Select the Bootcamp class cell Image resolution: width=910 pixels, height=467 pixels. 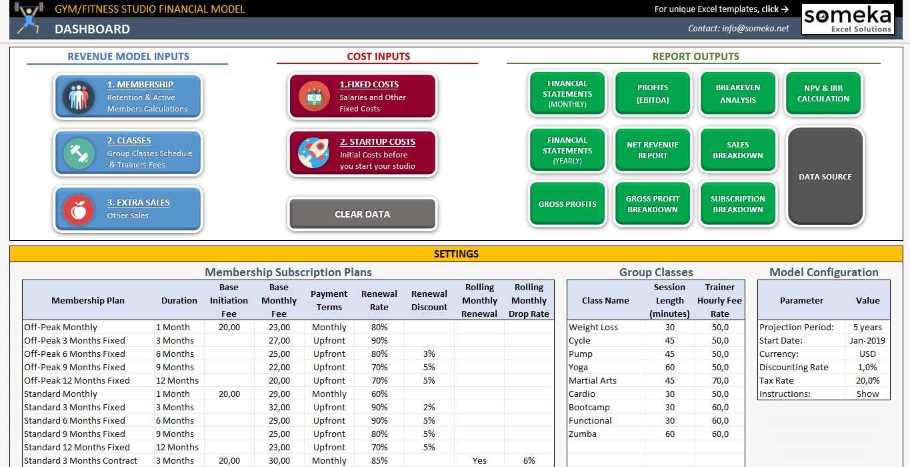(606, 408)
